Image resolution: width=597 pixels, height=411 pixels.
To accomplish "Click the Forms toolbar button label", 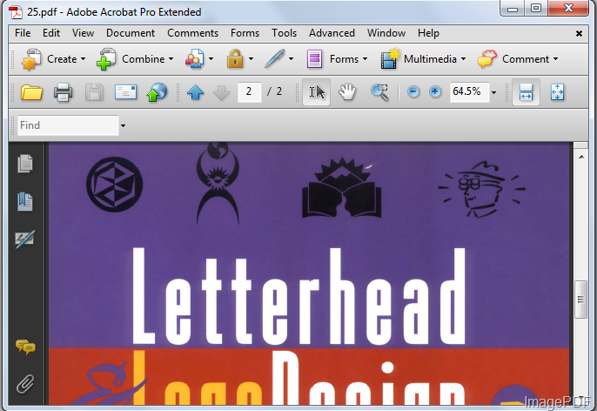I will [x=345, y=59].
